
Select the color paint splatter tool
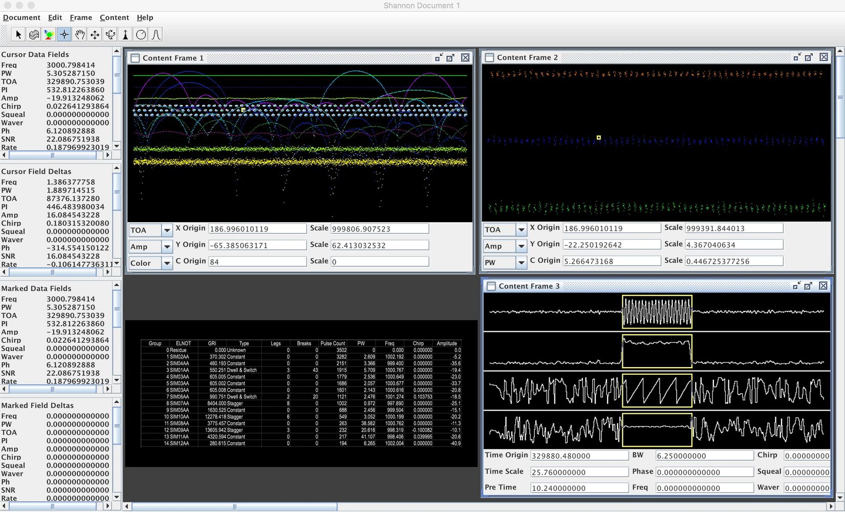pos(49,35)
